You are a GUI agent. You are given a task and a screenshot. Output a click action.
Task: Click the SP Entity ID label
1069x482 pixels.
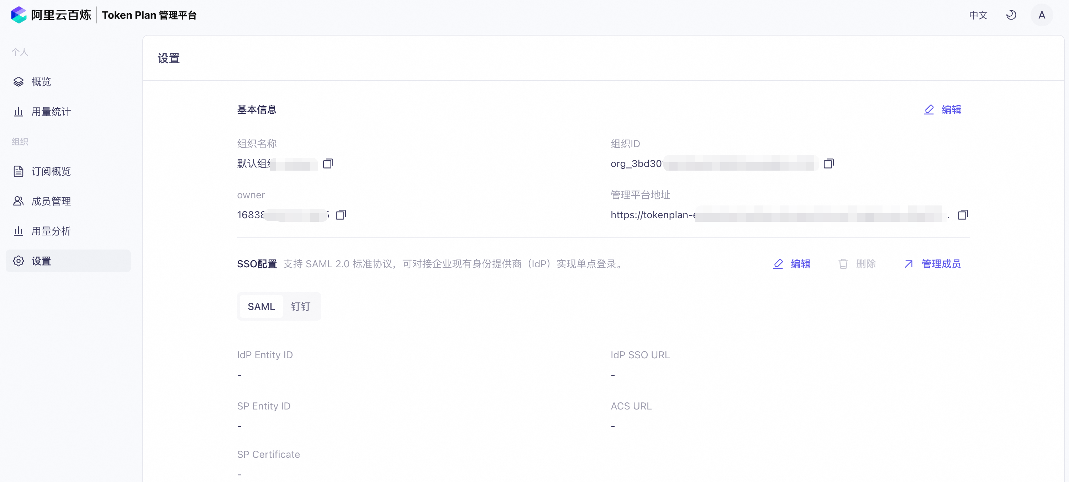tap(264, 406)
